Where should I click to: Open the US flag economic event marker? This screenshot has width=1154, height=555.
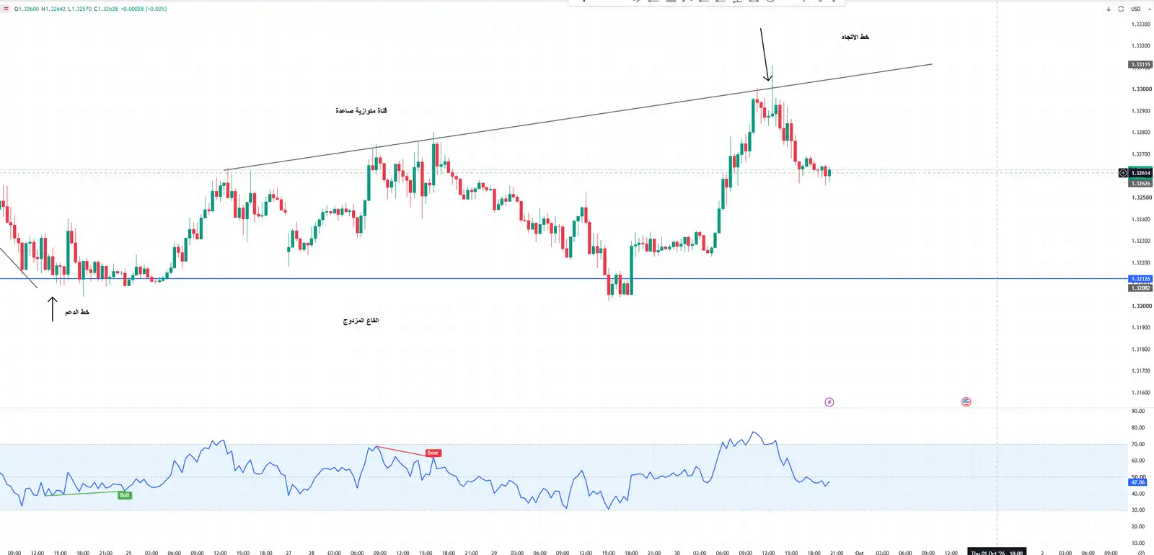pos(966,401)
